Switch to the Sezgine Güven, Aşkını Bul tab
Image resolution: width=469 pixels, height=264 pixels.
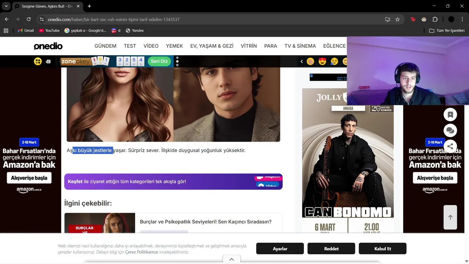tap(47, 6)
